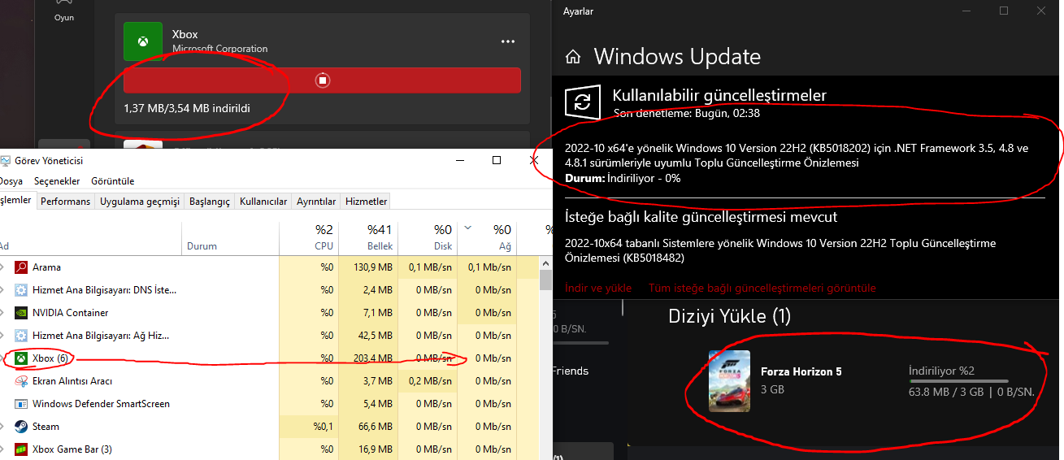
Task: Click the Task Manager scrollbar up arrow
Action: click(x=546, y=263)
